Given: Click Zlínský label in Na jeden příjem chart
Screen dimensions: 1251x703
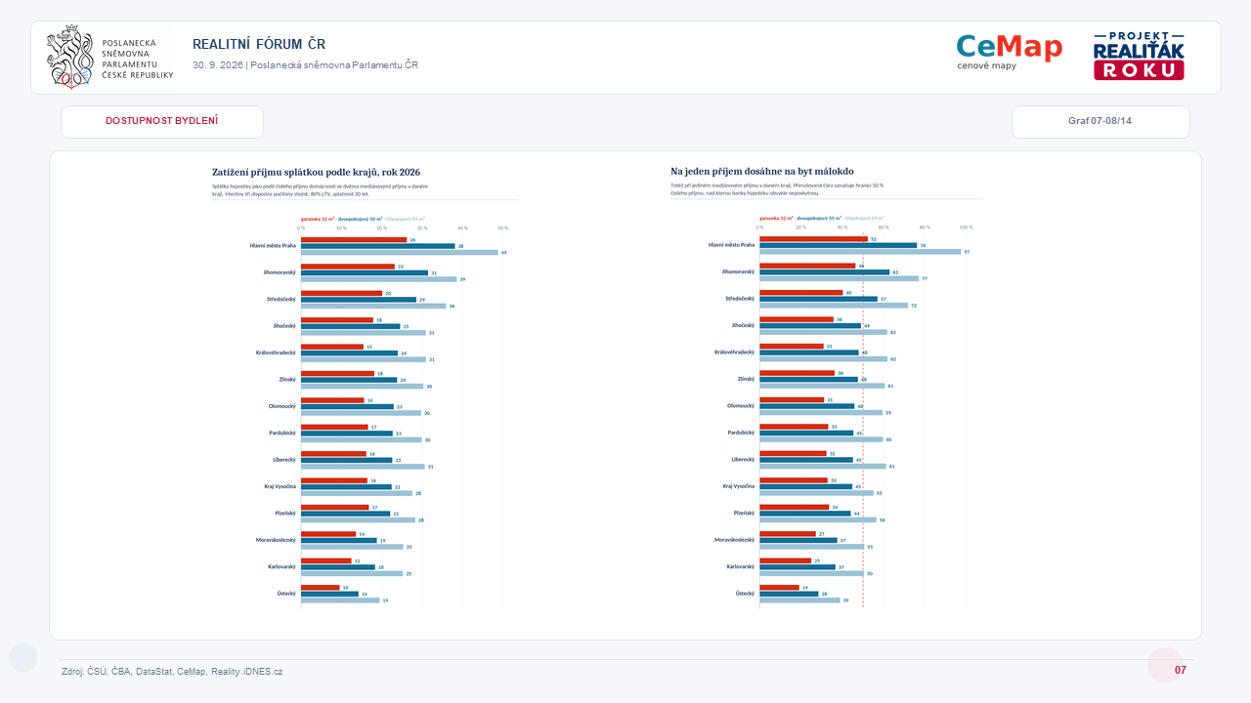Looking at the screenshot, I should (x=746, y=378).
